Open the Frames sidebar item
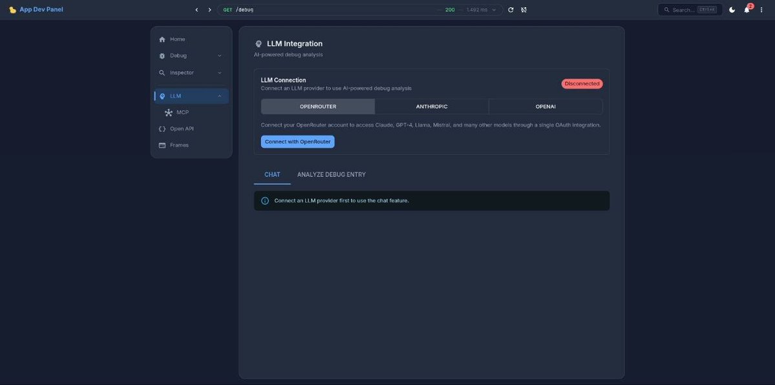 point(191,145)
